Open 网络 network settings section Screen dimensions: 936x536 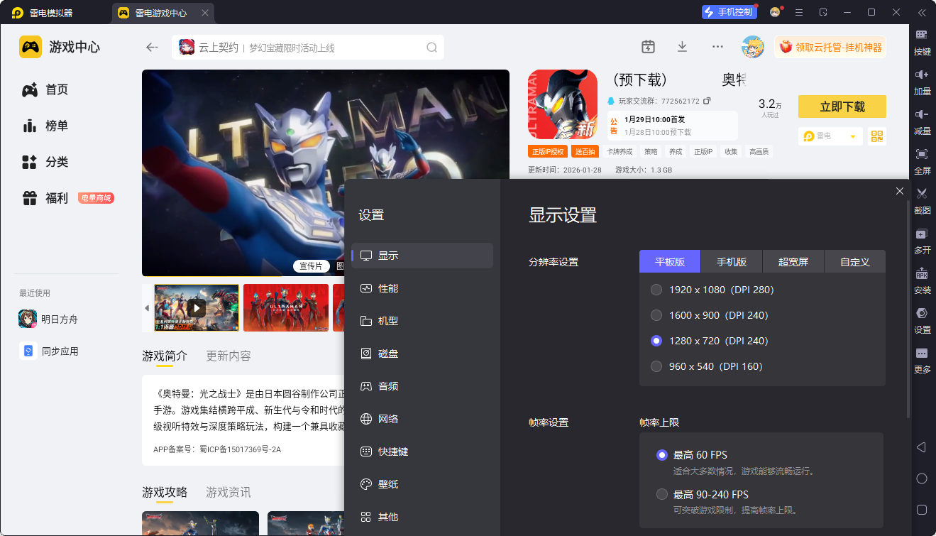pos(422,419)
